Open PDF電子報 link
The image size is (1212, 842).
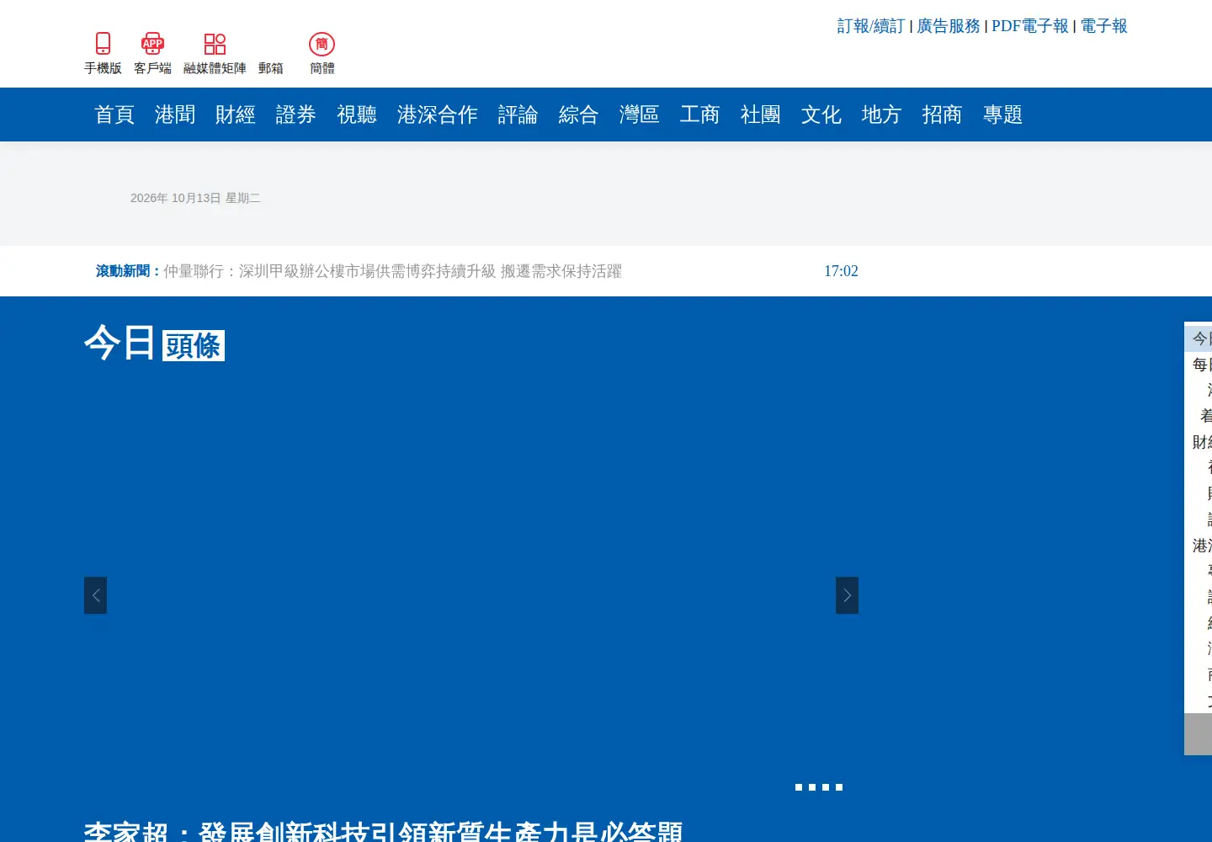point(1029,26)
